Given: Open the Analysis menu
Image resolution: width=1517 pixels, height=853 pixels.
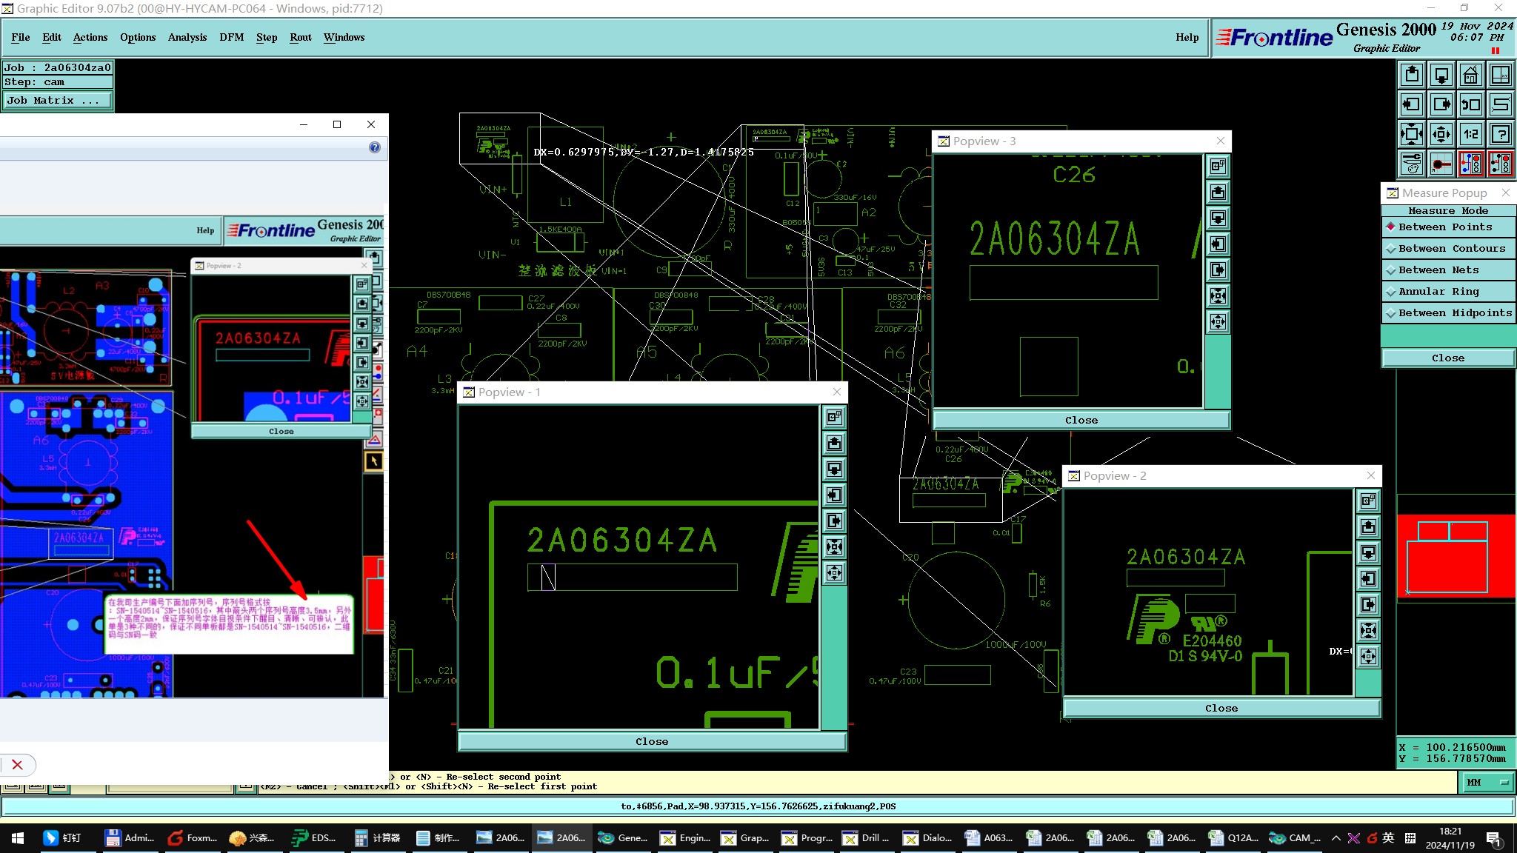Looking at the screenshot, I should click(187, 37).
